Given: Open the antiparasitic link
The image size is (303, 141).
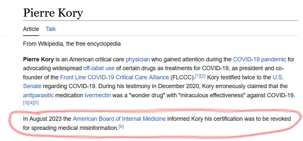Looking at the screenshot, I should pos(38,95).
